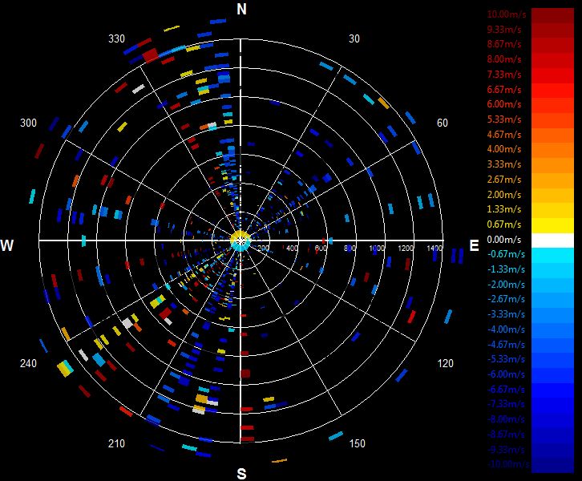Click the -6.00m/s legend label

(506, 374)
